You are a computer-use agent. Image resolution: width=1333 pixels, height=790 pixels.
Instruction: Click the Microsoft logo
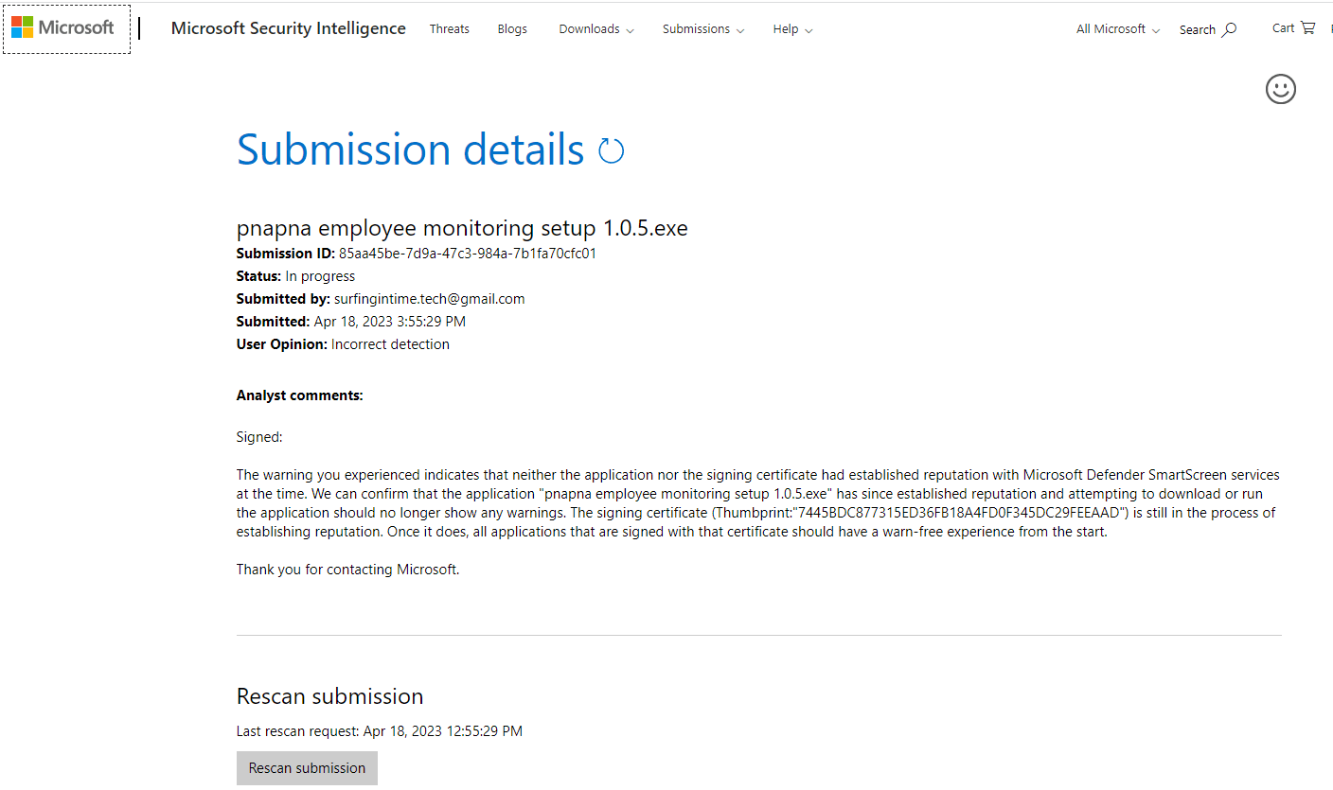[x=62, y=27]
